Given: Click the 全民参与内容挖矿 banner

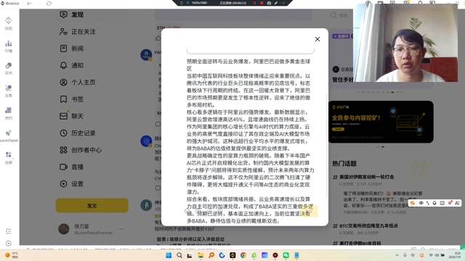Looking at the screenshot, I should (x=381, y=122).
